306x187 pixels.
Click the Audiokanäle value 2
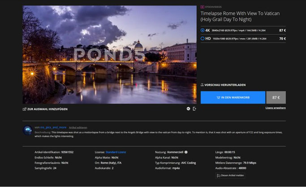pos(112,168)
